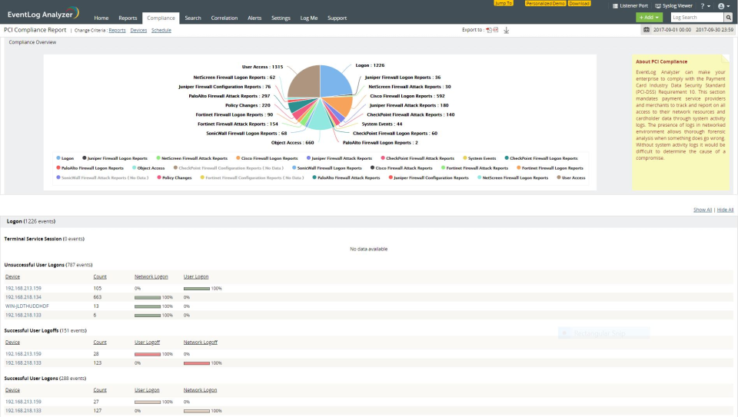This screenshot has width=738, height=417.
Task: Open the Syslog Viewer
Action: [674, 5]
